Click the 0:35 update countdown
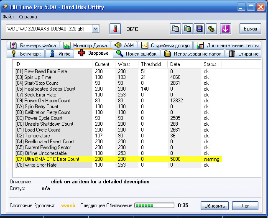This screenshot has height=218, width=268. tap(183, 205)
